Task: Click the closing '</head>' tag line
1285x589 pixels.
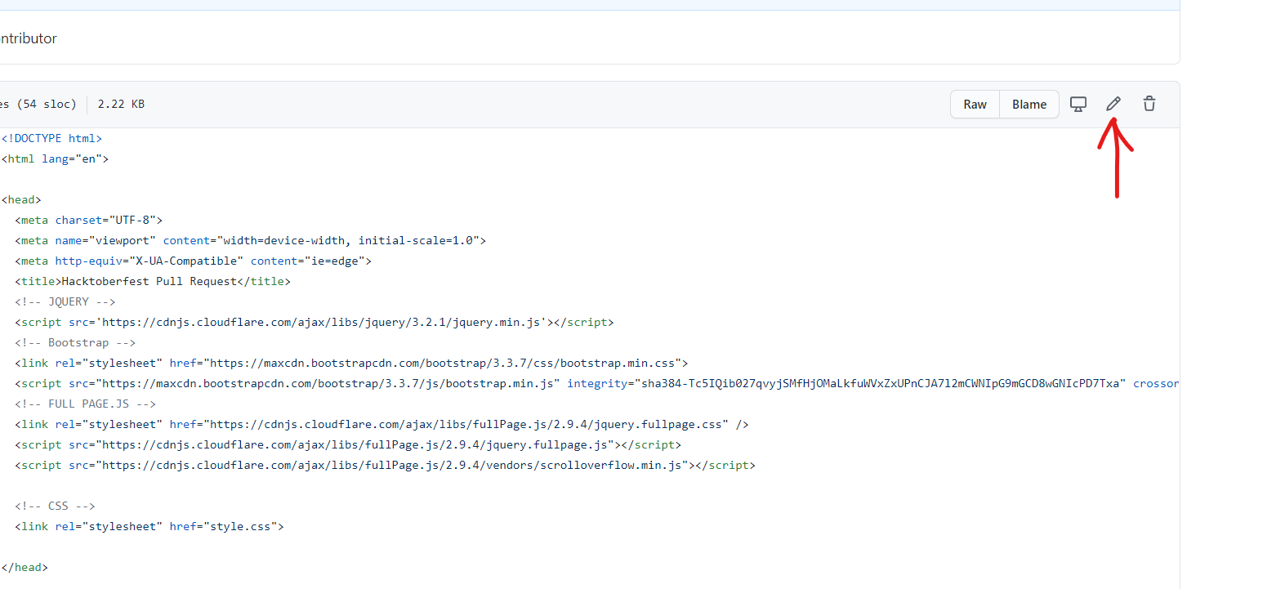Action: 25,568
